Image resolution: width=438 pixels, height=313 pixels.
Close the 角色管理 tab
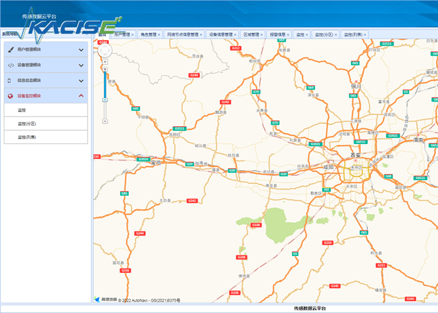[x=159, y=35]
